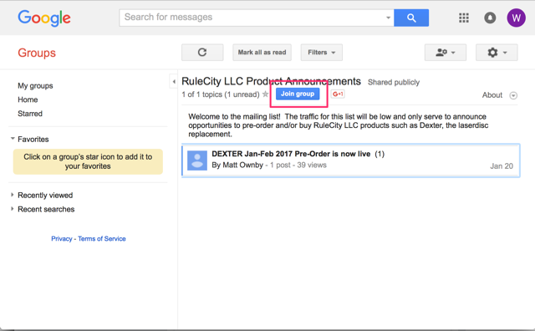Click the Search for messages field

[254, 18]
